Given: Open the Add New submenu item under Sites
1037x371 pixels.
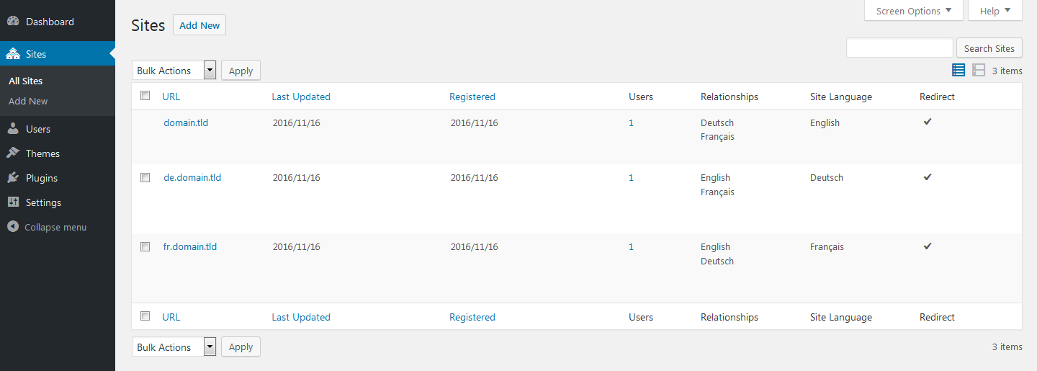Looking at the screenshot, I should click(x=28, y=101).
